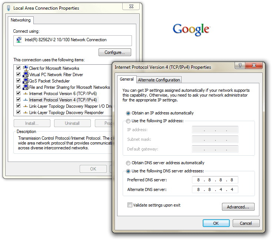Click the Virtual PC Network Filter Driver icon
272x240 pixels.
pos(26,74)
